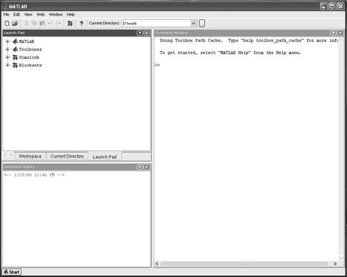Switch to the Current Directory tab

[x=67, y=156]
